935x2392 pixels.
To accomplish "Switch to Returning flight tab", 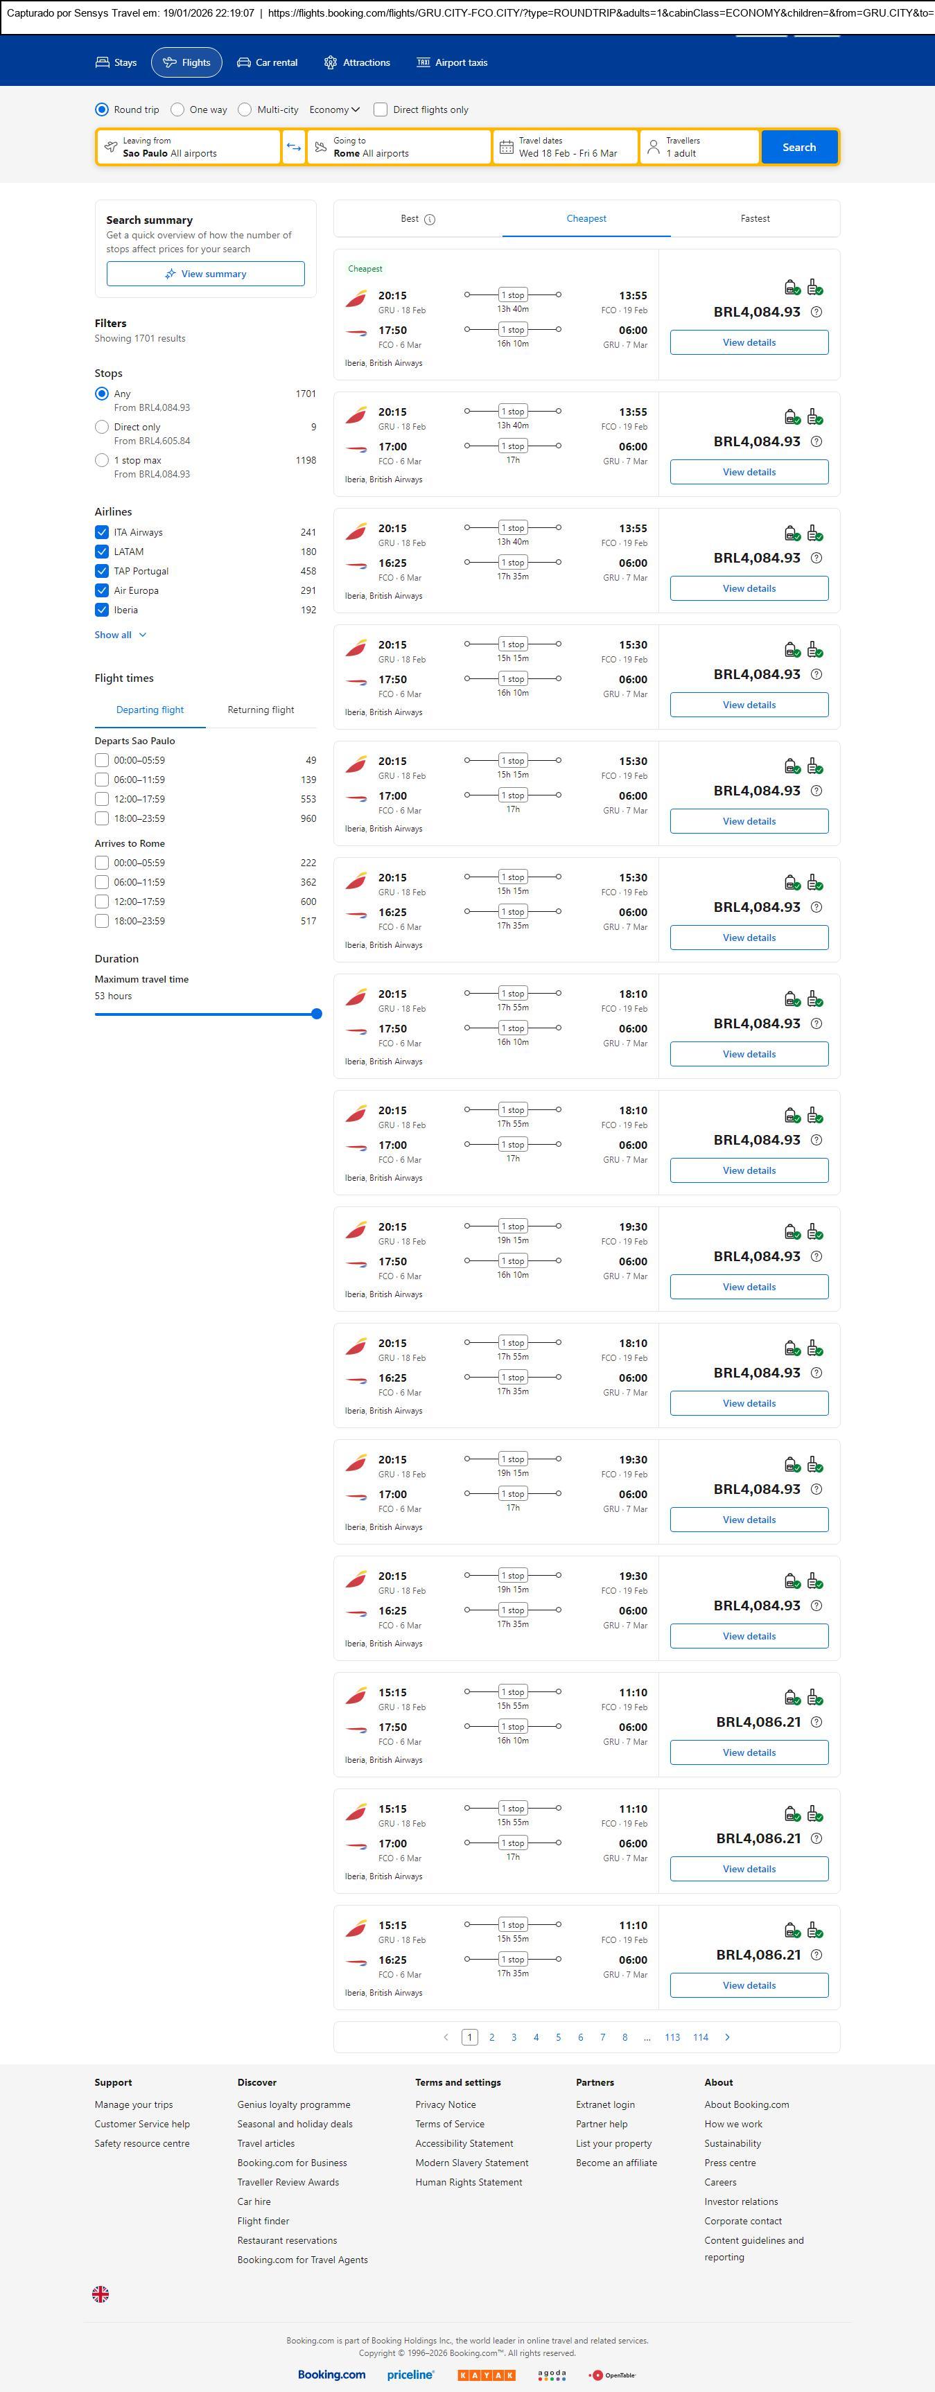I will click(x=261, y=710).
